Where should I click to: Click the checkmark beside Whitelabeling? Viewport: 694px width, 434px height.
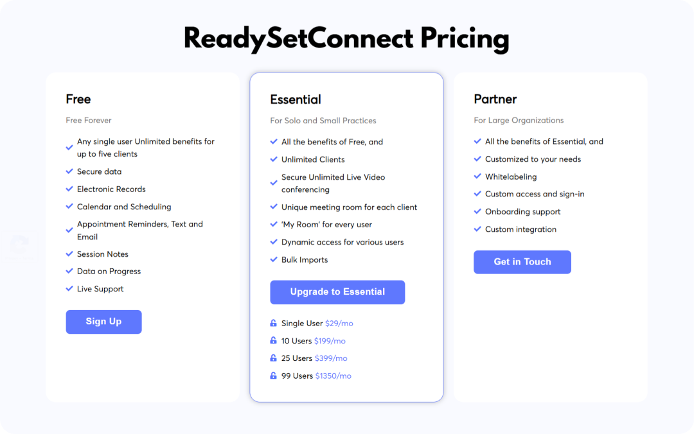(477, 176)
